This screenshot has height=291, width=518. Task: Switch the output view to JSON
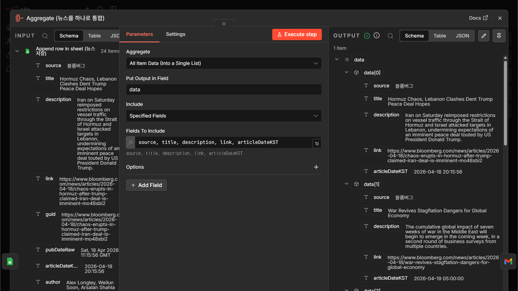click(462, 36)
